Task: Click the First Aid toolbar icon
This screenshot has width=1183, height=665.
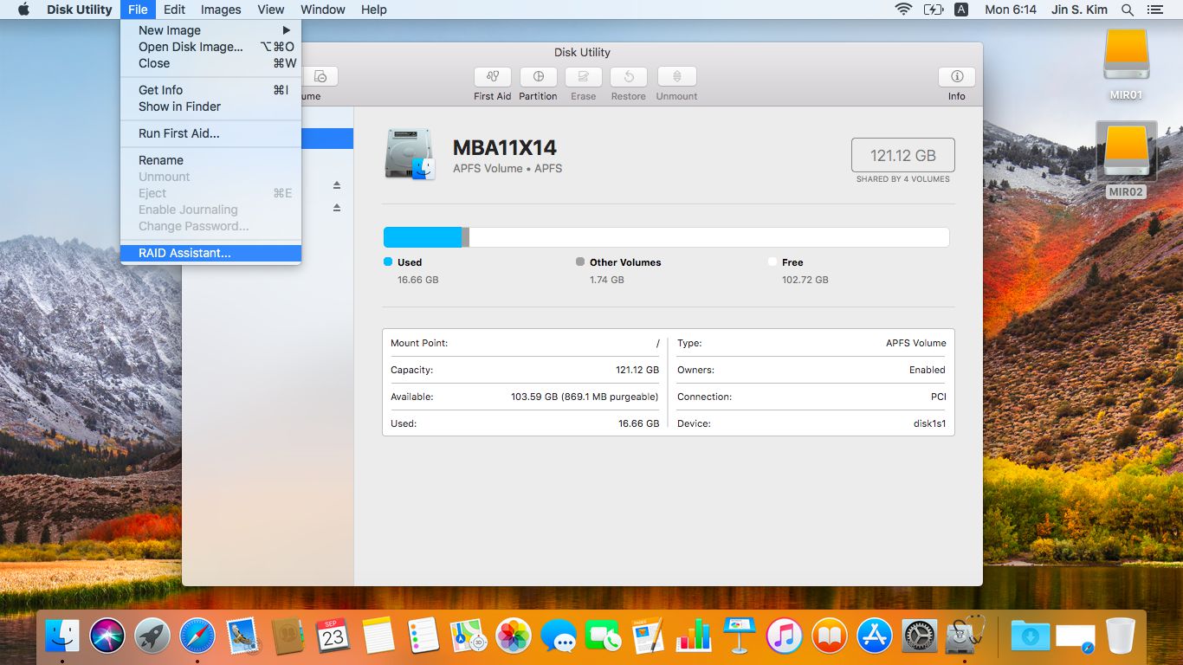Action: tap(492, 76)
